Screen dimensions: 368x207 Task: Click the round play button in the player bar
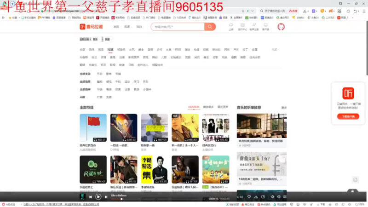98,197
